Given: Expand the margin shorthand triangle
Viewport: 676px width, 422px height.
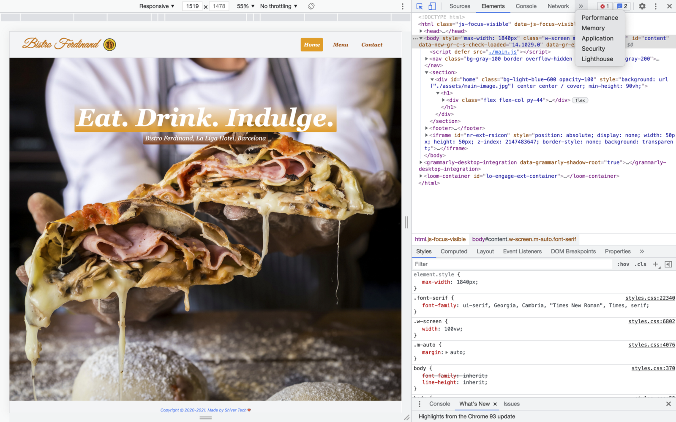Looking at the screenshot, I should (x=447, y=352).
